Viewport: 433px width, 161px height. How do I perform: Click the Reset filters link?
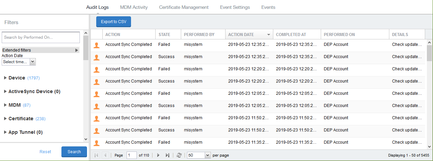tap(45, 152)
